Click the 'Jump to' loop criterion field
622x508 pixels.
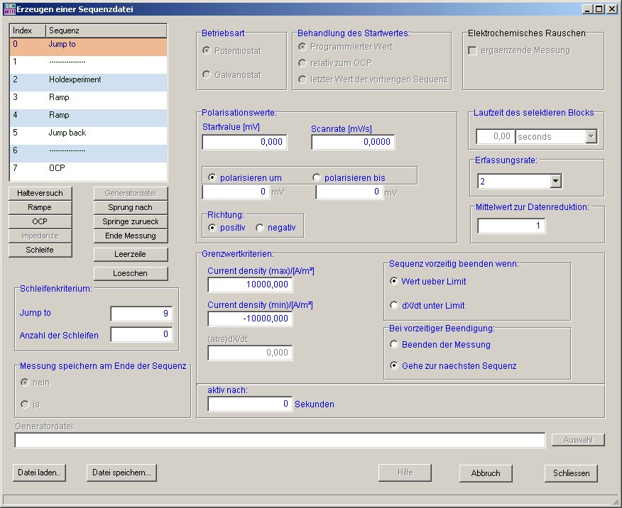pos(141,314)
